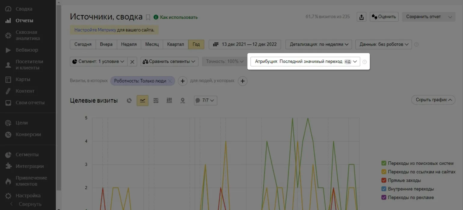Open the date range picker
463x210 pixels.
pyautogui.click(x=245, y=44)
